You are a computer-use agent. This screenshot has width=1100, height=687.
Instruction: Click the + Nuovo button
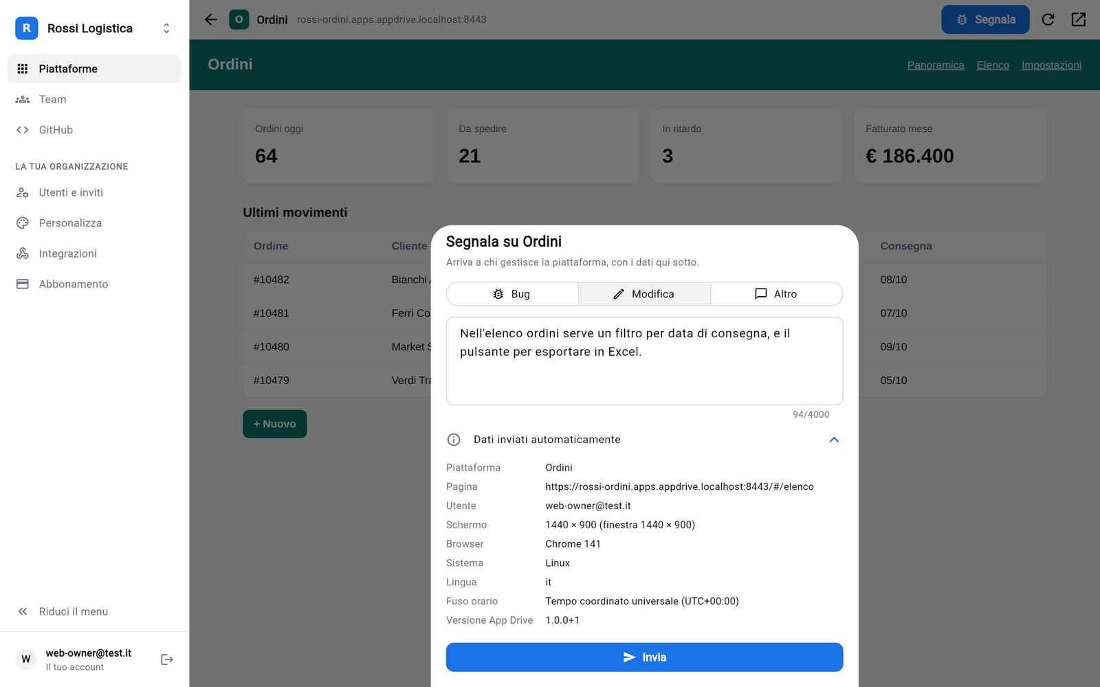275,424
